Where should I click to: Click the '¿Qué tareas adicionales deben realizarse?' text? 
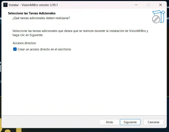click(41, 18)
